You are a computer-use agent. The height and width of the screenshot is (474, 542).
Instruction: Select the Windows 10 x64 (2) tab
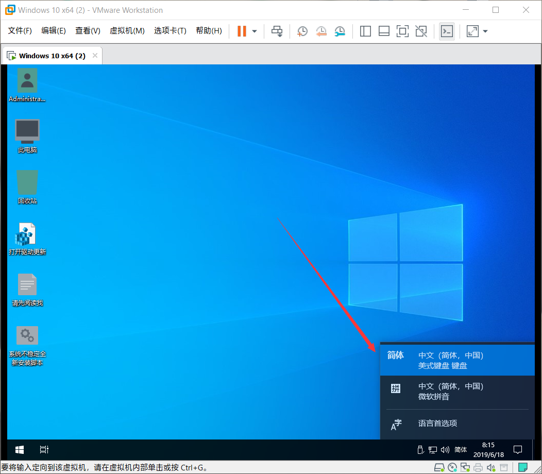52,56
